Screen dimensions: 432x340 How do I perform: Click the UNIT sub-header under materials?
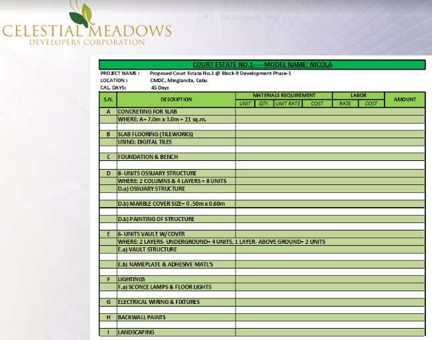click(245, 104)
